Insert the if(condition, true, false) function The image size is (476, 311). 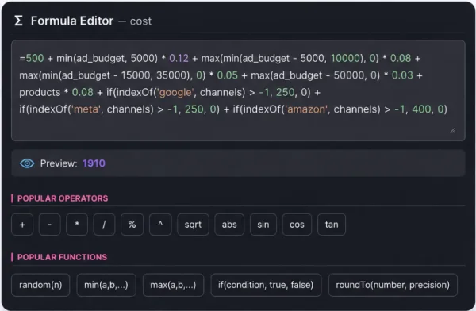(266, 285)
